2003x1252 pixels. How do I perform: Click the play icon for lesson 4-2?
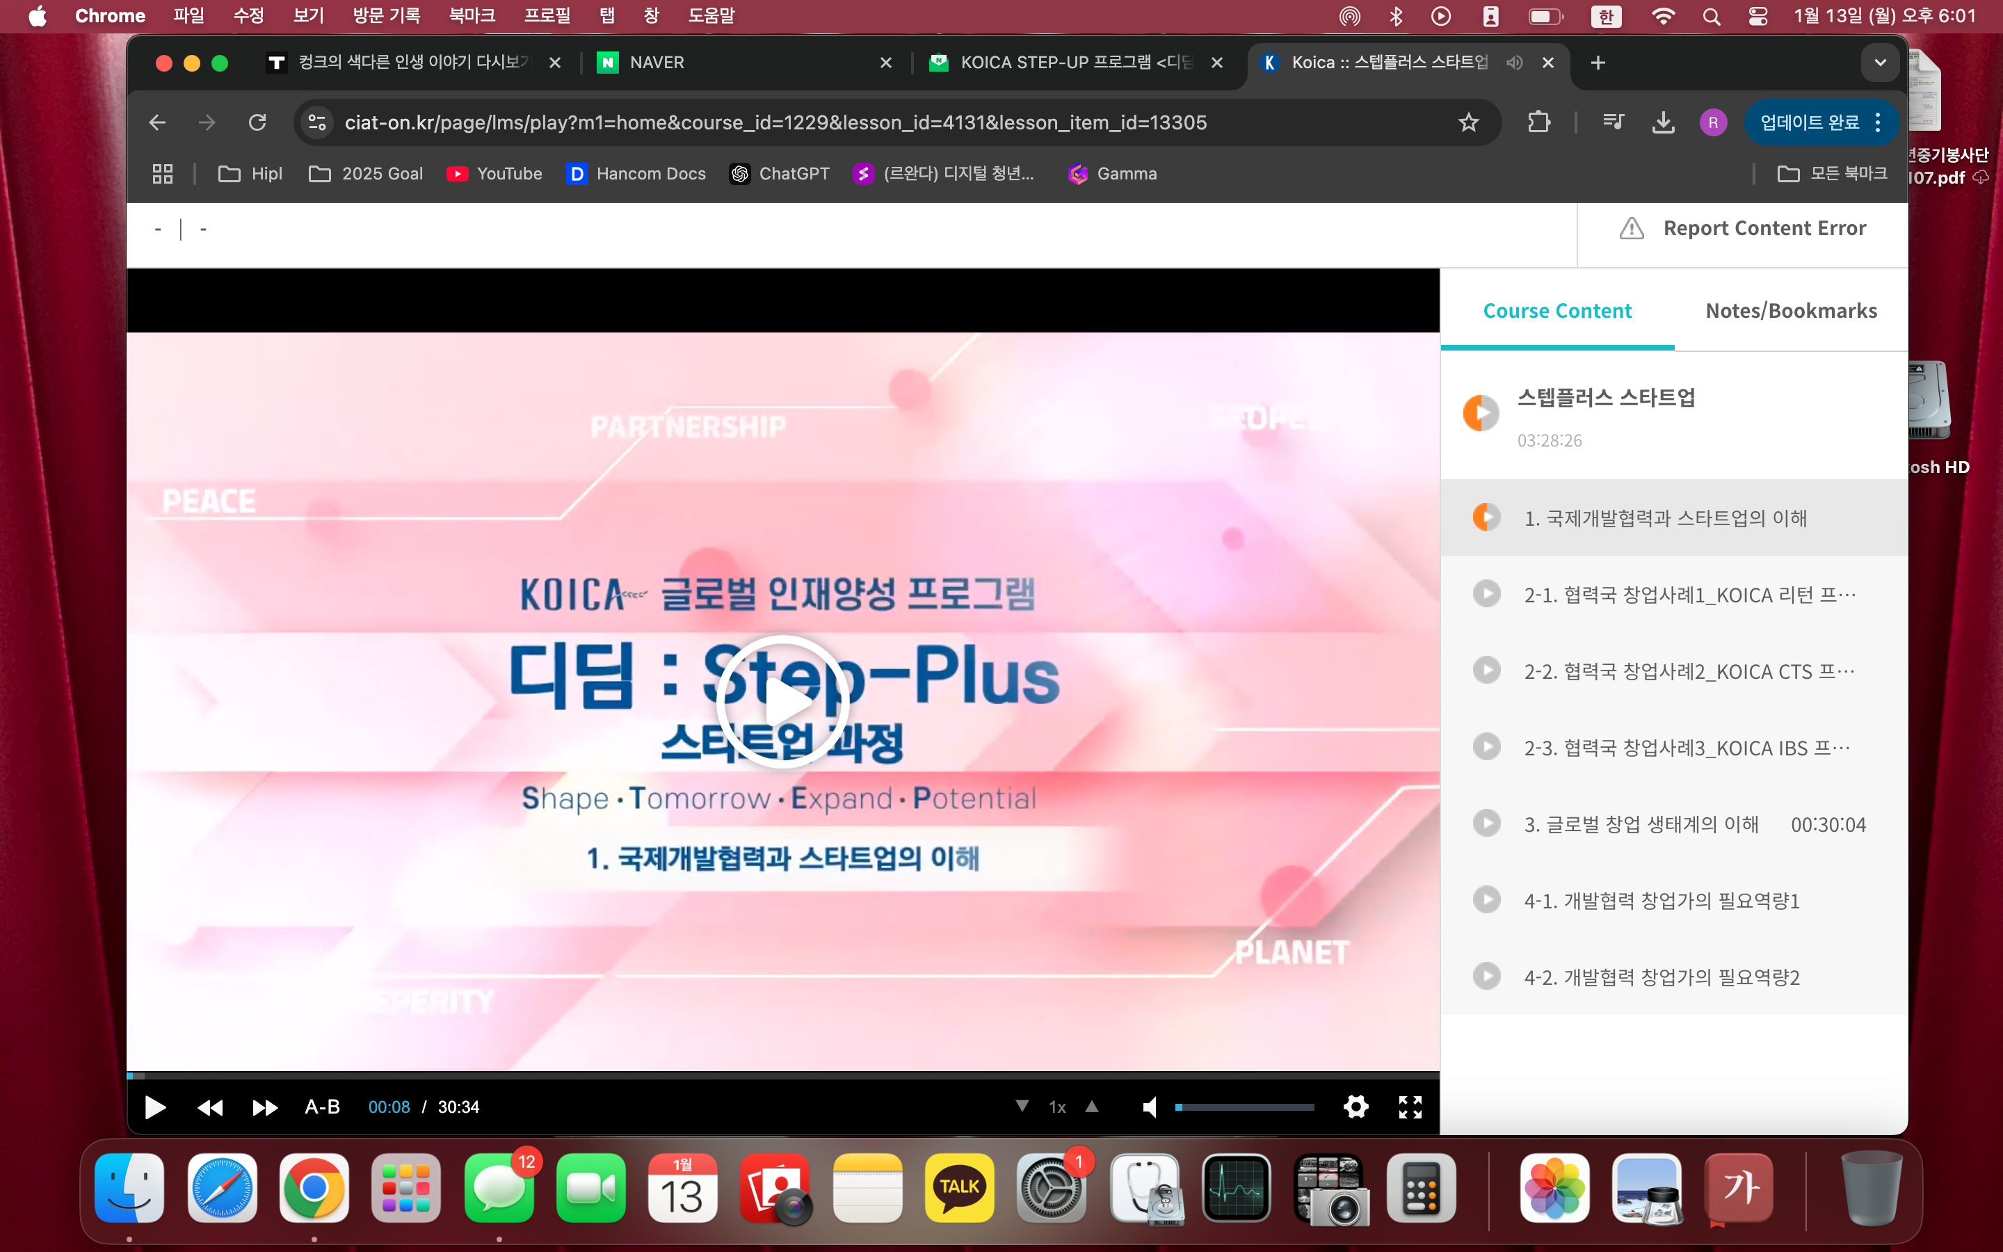(x=1486, y=977)
